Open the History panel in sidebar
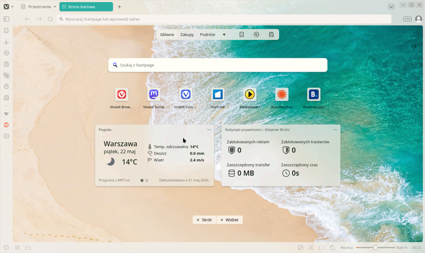The width and height of the screenshot is (425, 253). [x=6, y=53]
